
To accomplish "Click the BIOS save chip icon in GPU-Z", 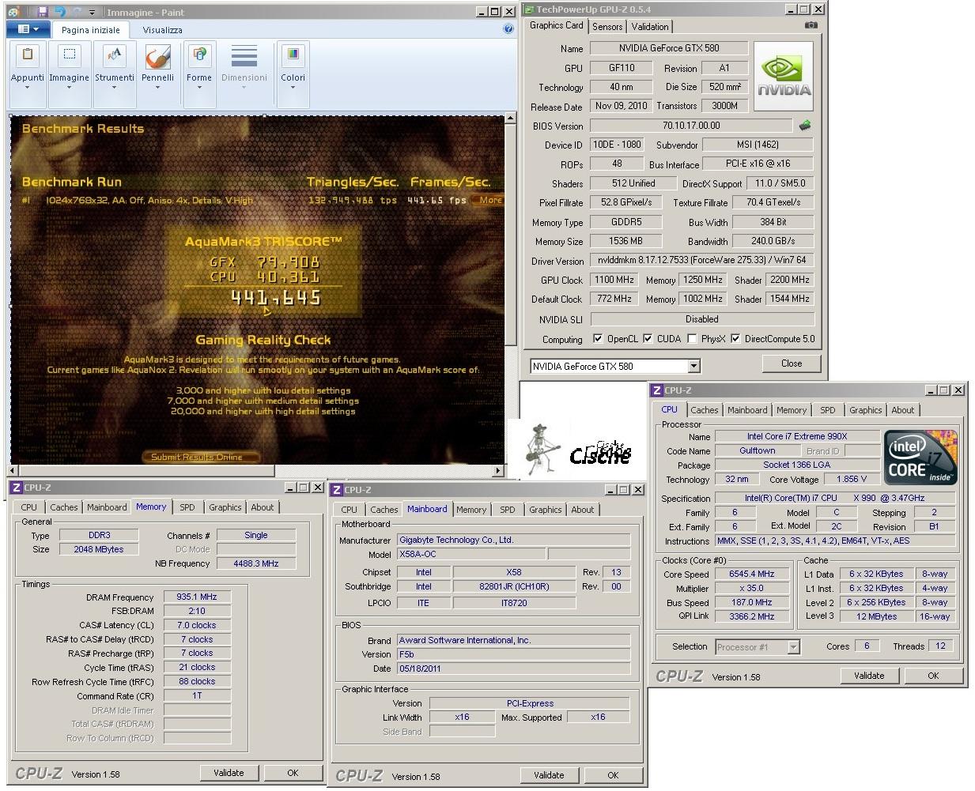I will pos(805,126).
